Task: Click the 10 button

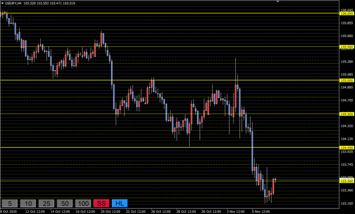Action: 28,203
